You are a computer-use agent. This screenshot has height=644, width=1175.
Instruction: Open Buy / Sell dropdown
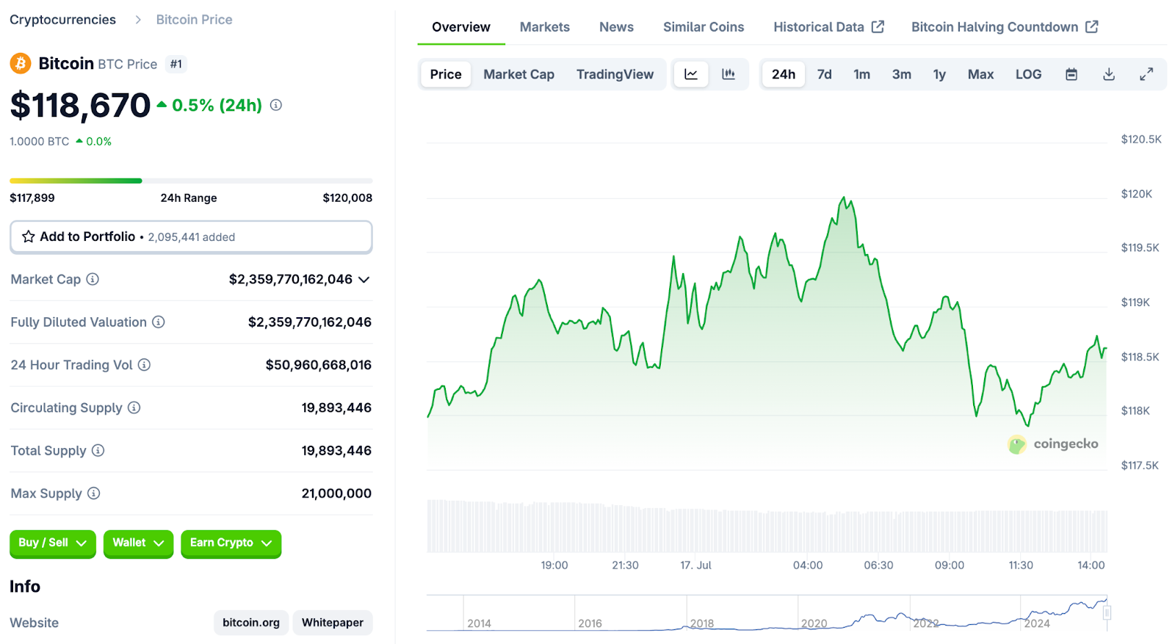coord(53,543)
